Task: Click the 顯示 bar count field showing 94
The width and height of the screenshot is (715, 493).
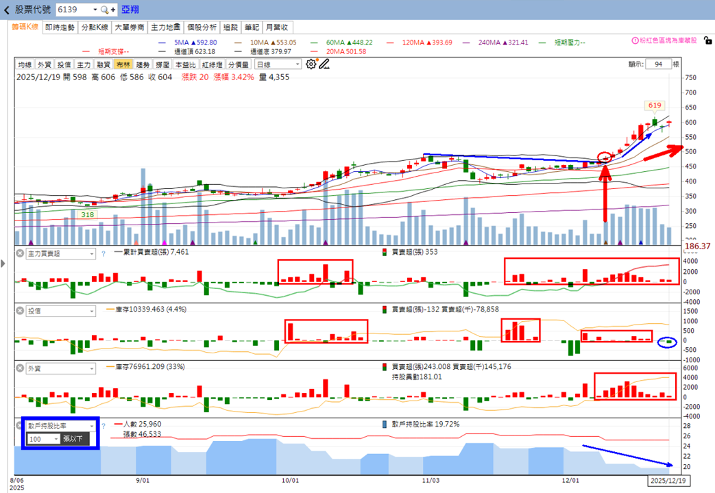Action: [x=659, y=64]
